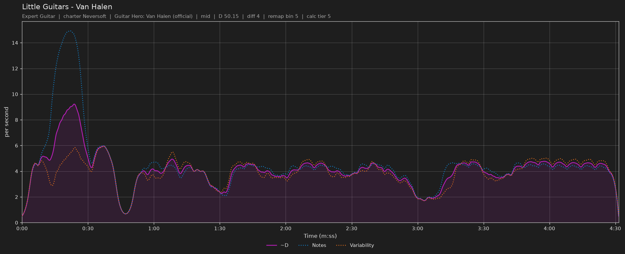625x254 pixels.
Task: Click the '3:00' x-axis tick label
Action: tap(417, 228)
